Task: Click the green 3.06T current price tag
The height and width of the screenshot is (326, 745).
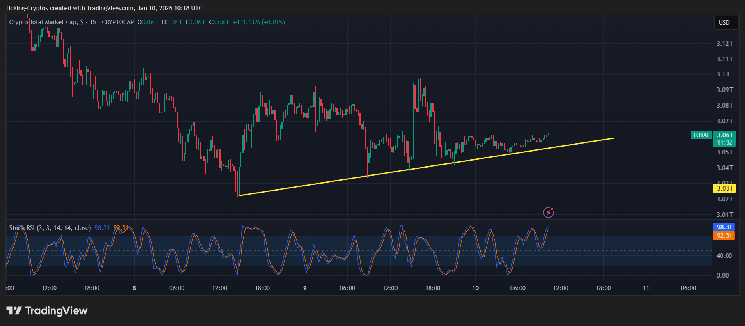Action: [x=724, y=135]
